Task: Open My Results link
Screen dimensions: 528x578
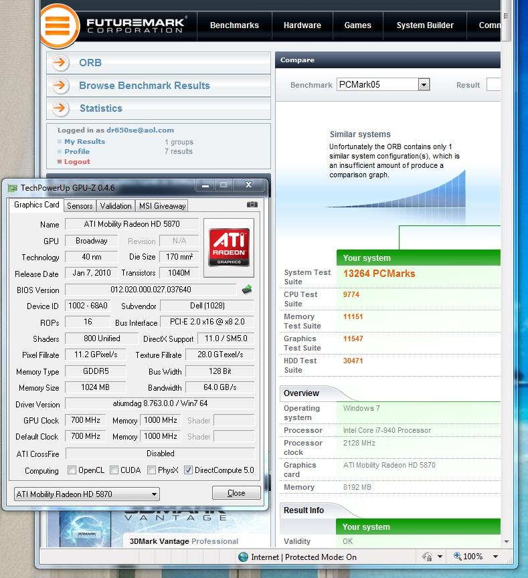Action: pos(85,142)
